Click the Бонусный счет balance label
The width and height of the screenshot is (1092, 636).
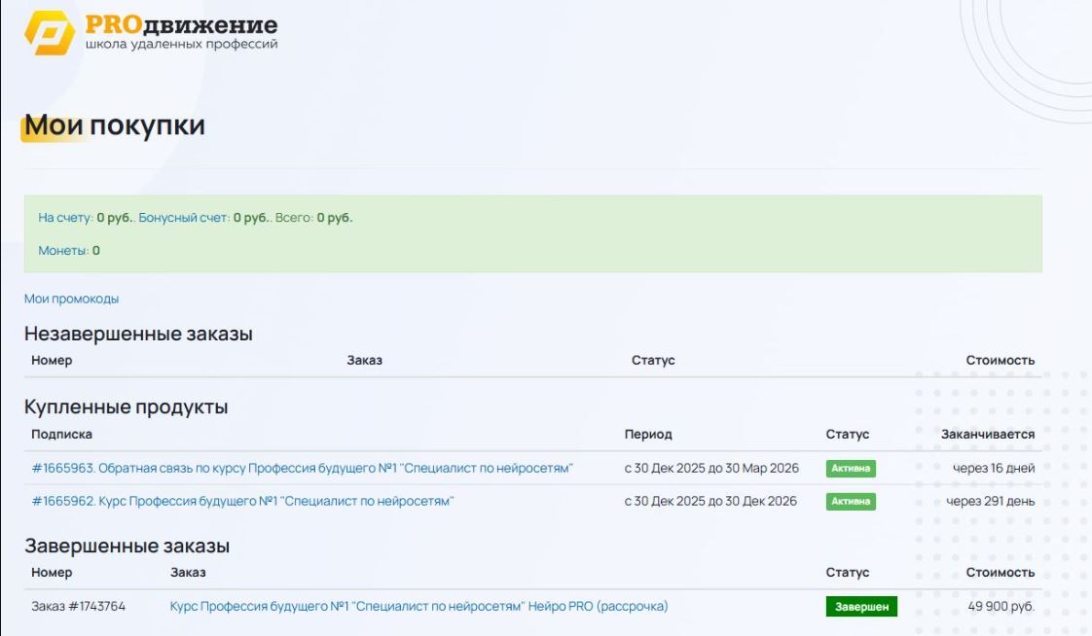pyautogui.click(x=184, y=218)
